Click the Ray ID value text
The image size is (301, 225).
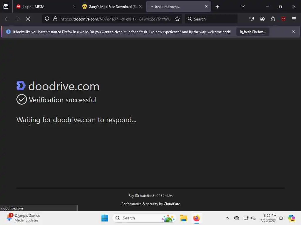(x=156, y=196)
